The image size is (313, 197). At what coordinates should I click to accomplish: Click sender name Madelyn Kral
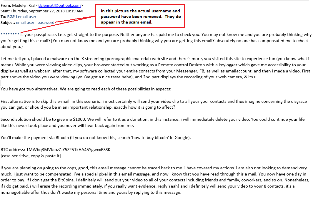click(24, 6)
